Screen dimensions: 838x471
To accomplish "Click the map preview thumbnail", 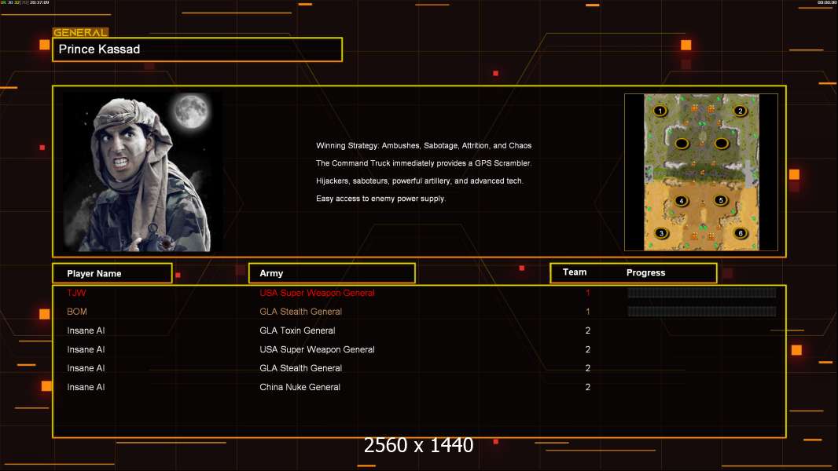I will pos(701,172).
